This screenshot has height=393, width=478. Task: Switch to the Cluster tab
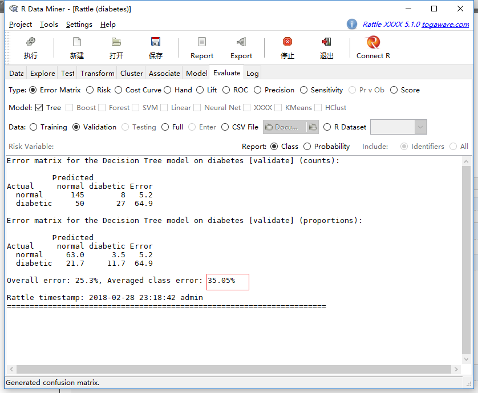click(x=131, y=73)
